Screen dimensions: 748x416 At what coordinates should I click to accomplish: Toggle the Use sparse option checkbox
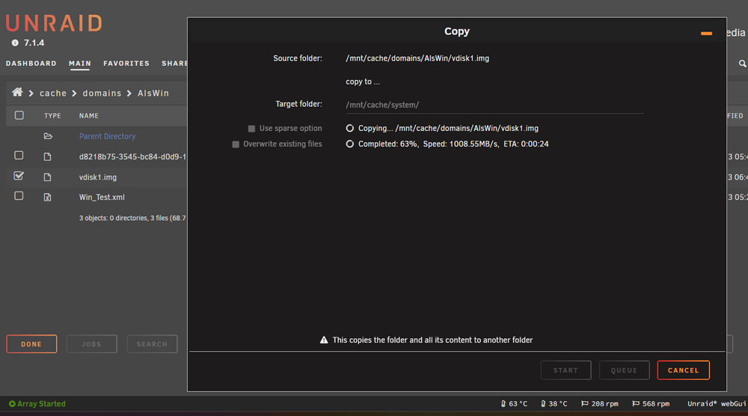tap(251, 129)
